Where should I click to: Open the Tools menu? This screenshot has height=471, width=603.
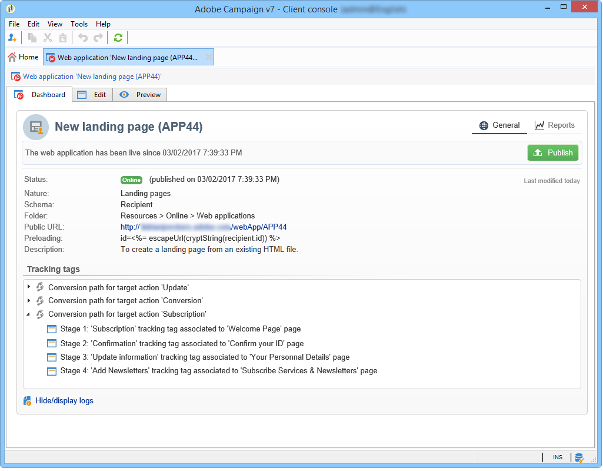tap(79, 24)
